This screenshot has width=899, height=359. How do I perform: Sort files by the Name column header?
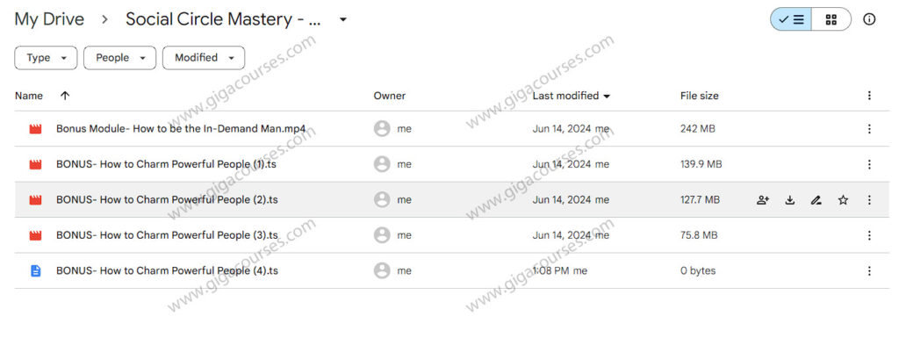[x=29, y=96]
